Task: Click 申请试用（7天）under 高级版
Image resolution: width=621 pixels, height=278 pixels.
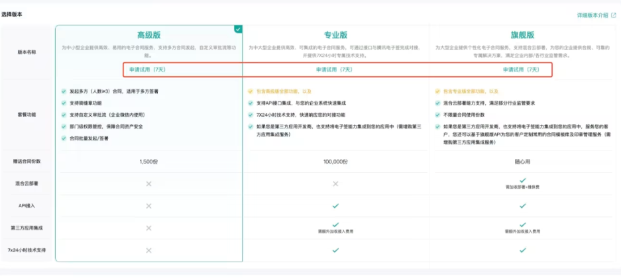Action: click(x=147, y=69)
